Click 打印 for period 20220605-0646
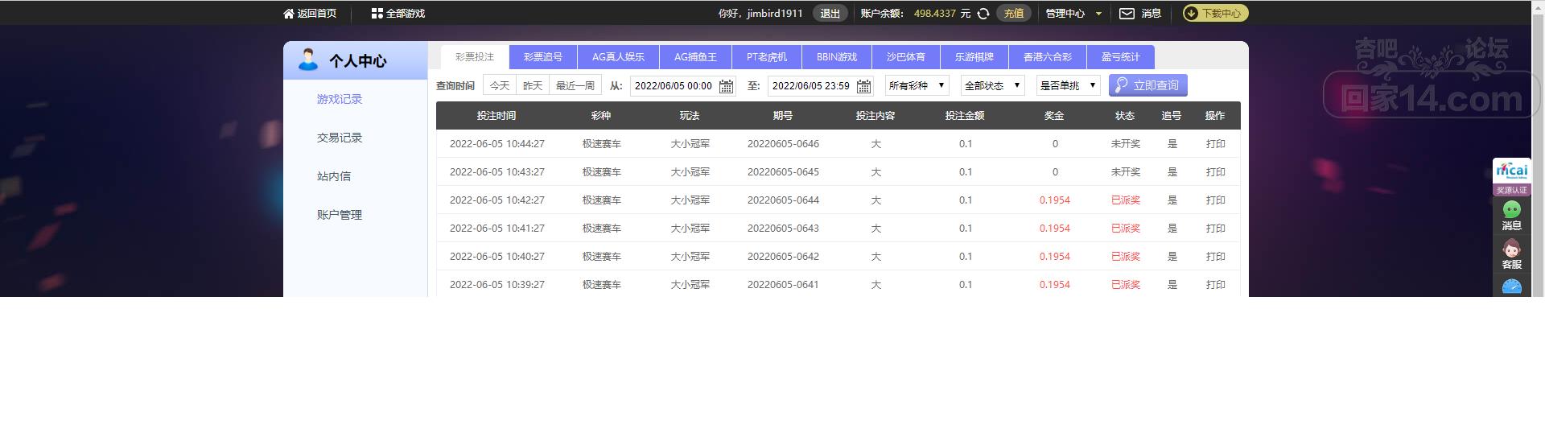This screenshot has width=1545, height=441. tap(1216, 144)
